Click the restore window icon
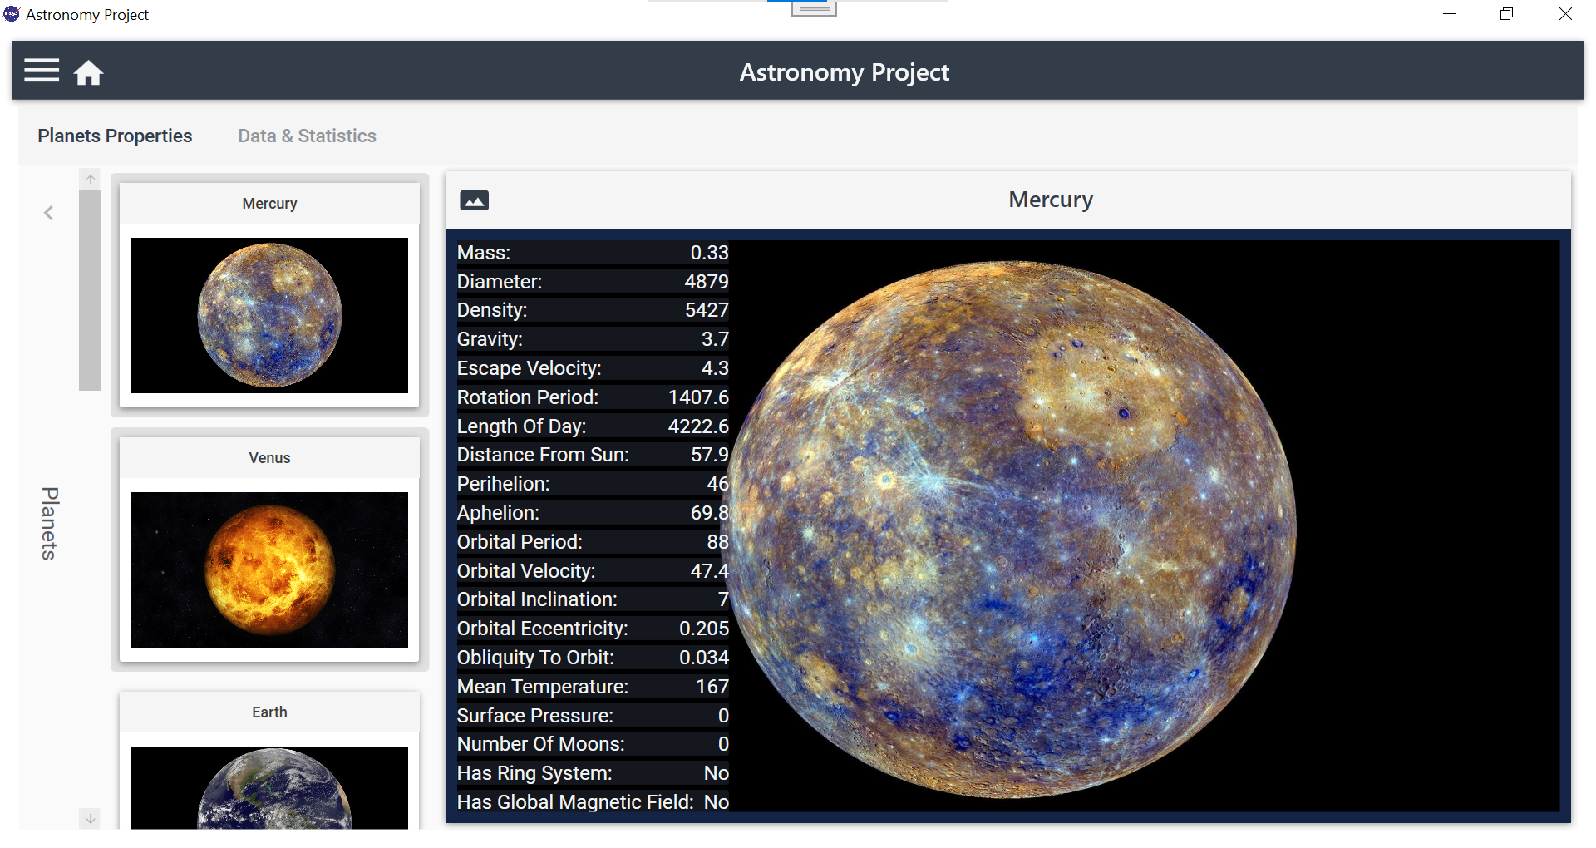The width and height of the screenshot is (1596, 848). point(1505,14)
